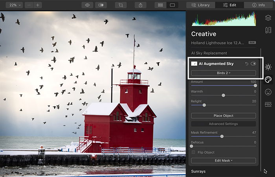
Task: Open the before/after compare view
Action: click(101, 5)
